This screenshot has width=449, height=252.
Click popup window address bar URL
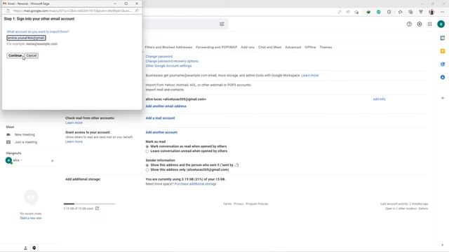[x=72, y=11]
